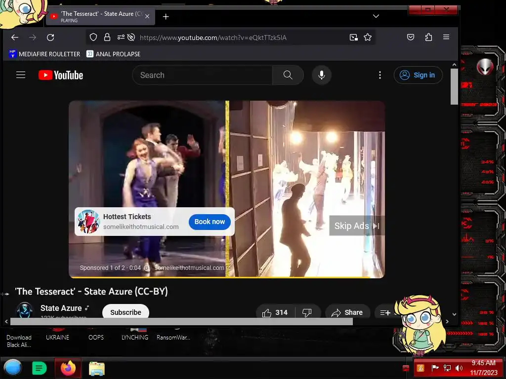
Task: Select the OOPS desktop icon
Action: [x=96, y=335]
